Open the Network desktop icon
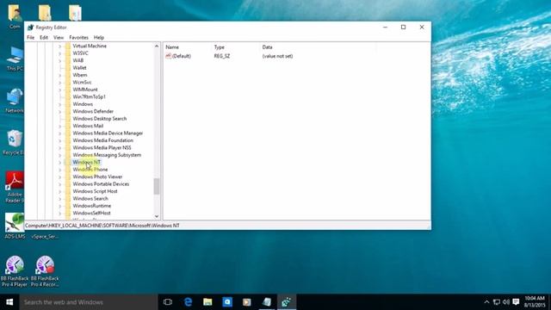The height and width of the screenshot is (310, 551). (x=15, y=101)
